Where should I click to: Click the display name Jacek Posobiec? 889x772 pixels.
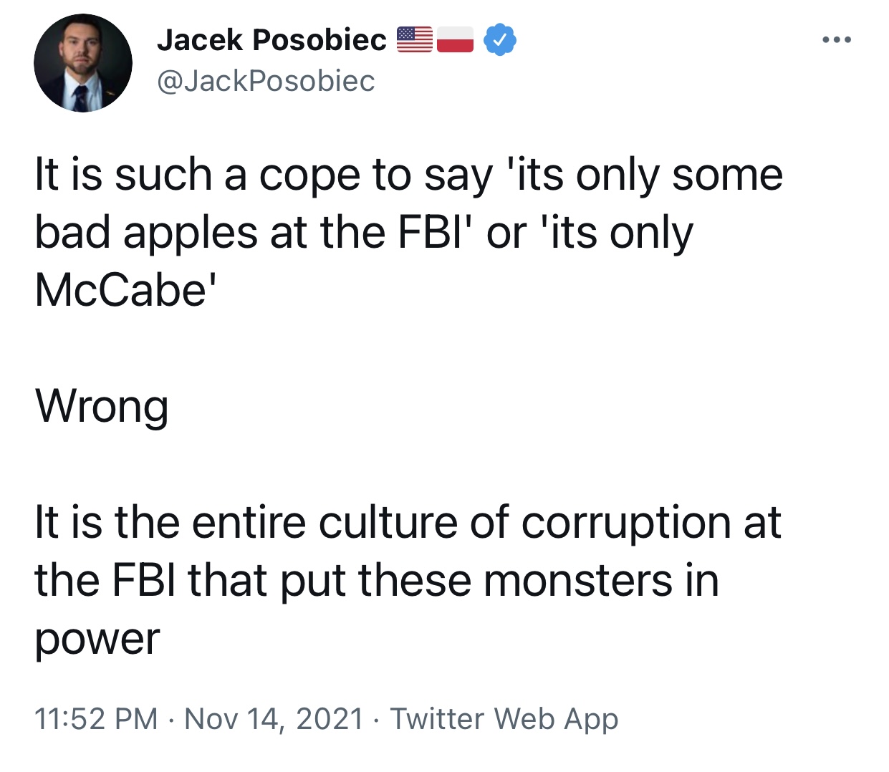point(271,40)
